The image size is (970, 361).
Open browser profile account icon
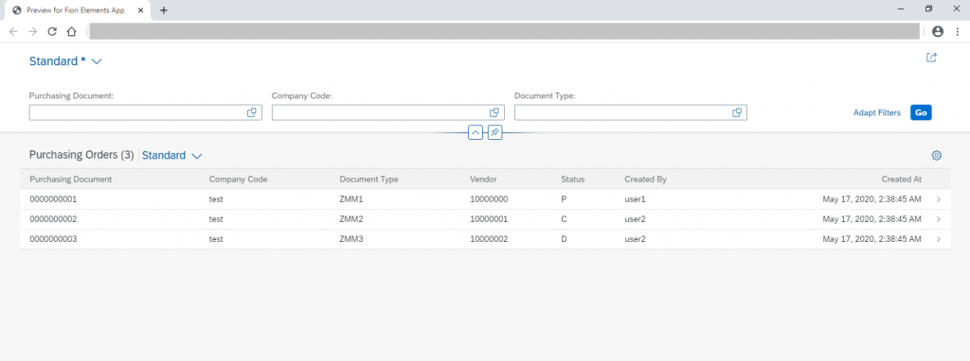tap(938, 31)
